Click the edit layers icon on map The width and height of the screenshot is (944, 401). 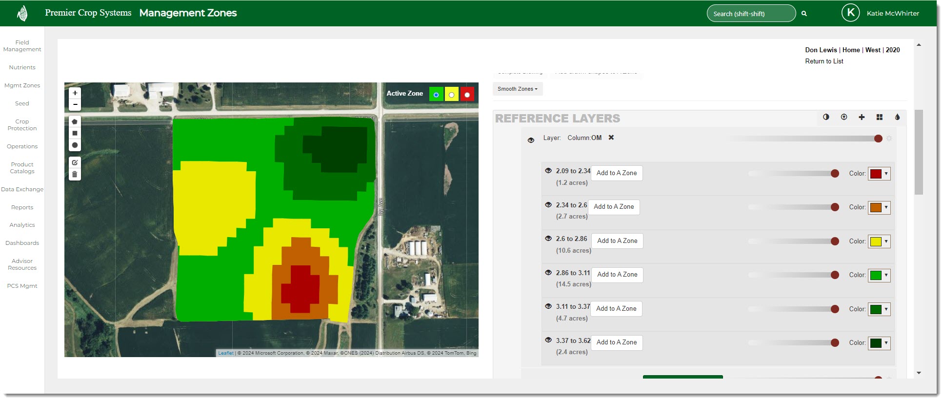point(75,162)
